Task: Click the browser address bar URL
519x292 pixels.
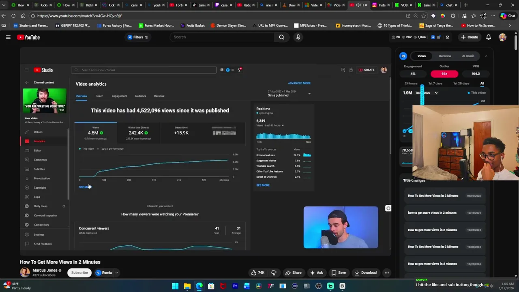Action: (x=79, y=16)
